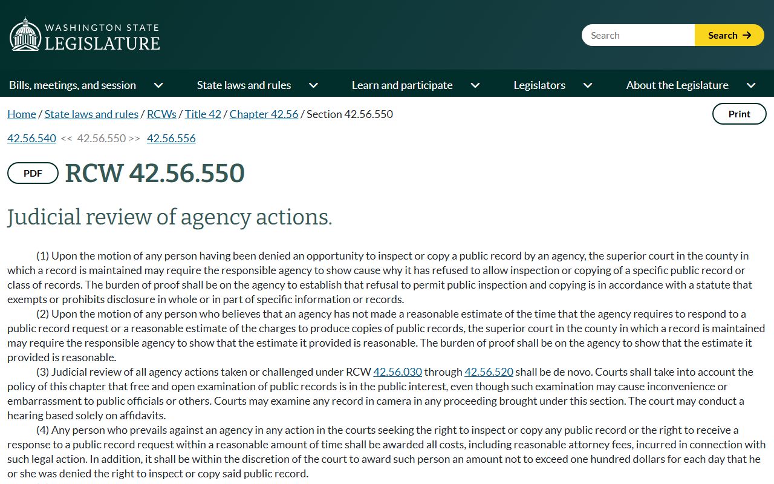Expand chevron next to State laws and rules
The image size is (774, 484).
(313, 85)
